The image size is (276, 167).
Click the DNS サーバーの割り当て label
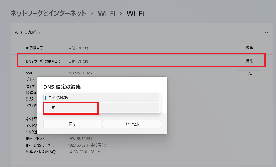tap(44, 61)
